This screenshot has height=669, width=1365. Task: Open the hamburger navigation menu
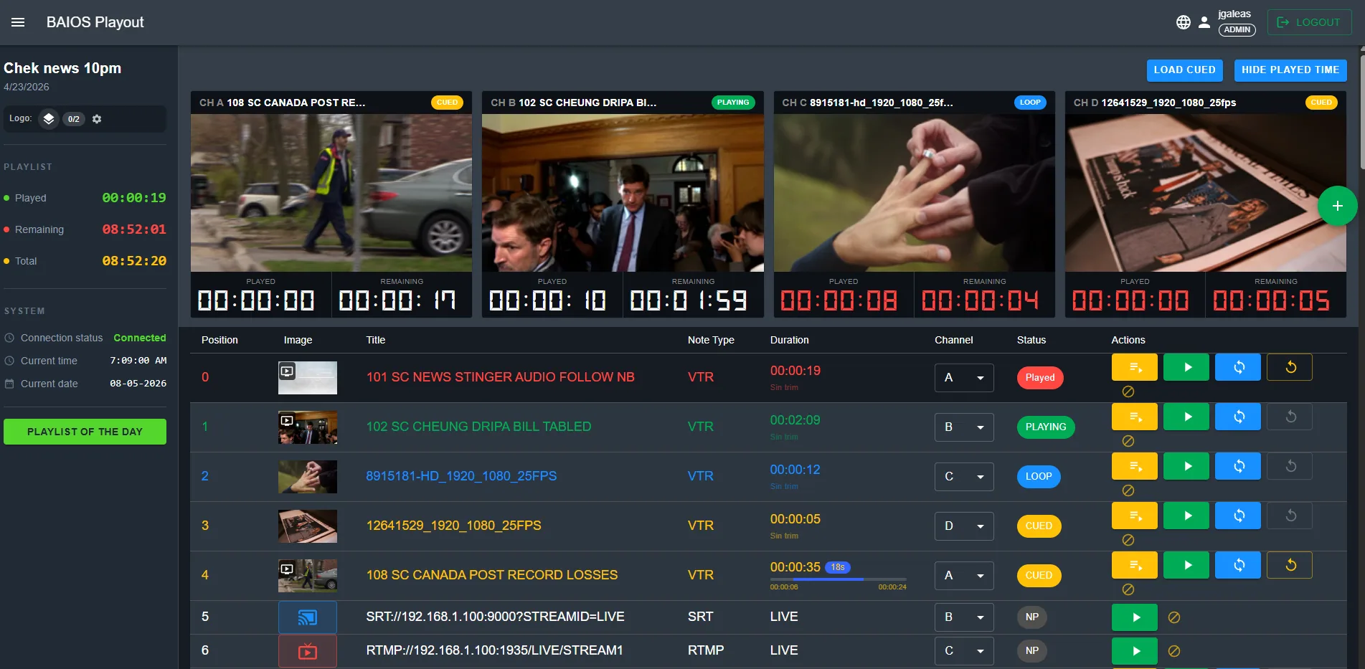(x=18, y=22)
